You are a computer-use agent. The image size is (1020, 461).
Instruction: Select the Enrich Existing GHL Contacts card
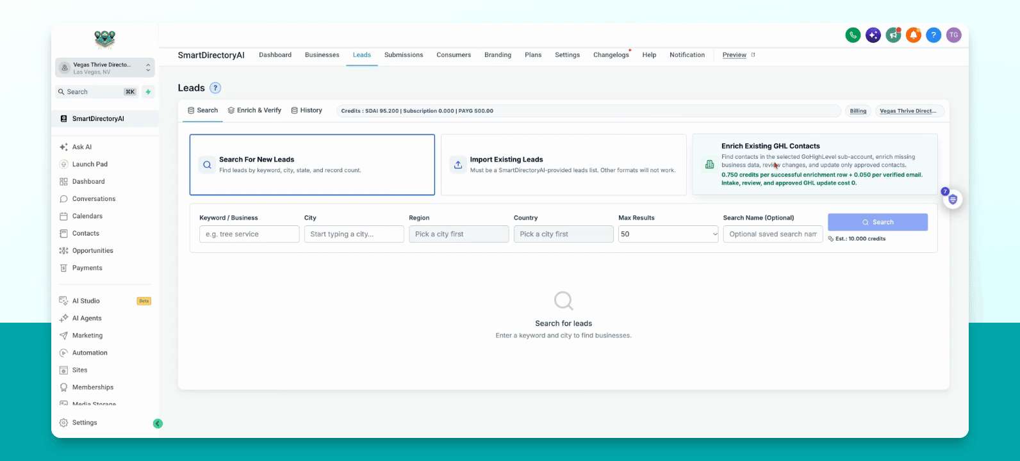click(815, 165)
